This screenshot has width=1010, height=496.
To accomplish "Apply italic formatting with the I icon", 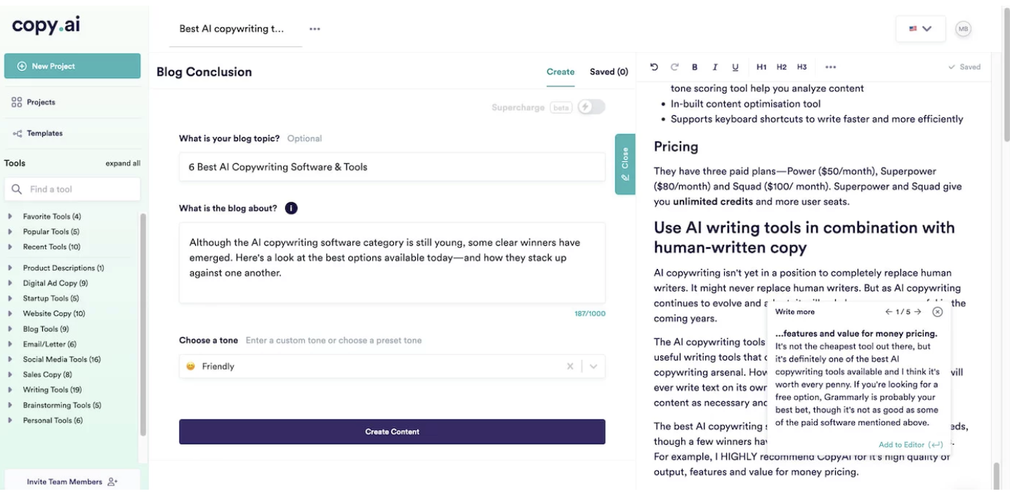I will click(715, 67).
